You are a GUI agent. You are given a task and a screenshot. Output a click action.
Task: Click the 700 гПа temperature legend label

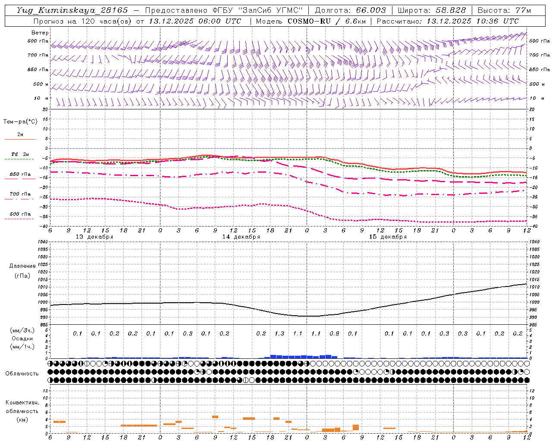(x=20, y=194)
